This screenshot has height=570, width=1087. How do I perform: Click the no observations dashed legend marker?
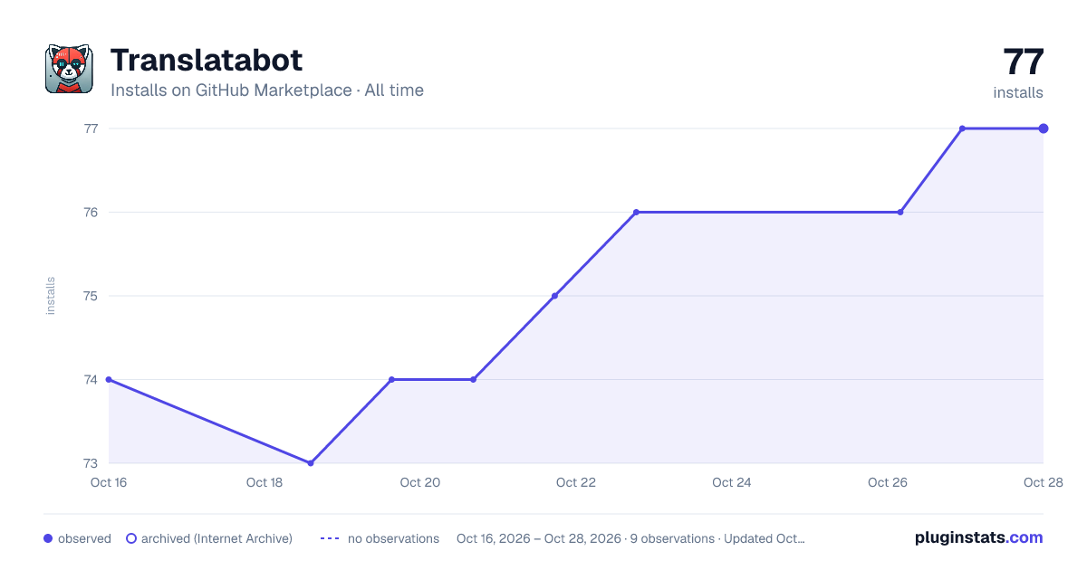coord(330,538)
